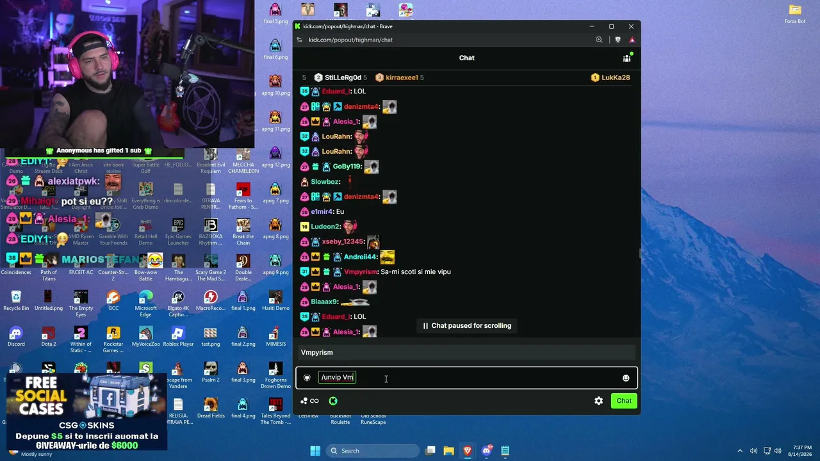820x461 pixels.
Task: Click username e1mir4 in chat
Action: 322,212
